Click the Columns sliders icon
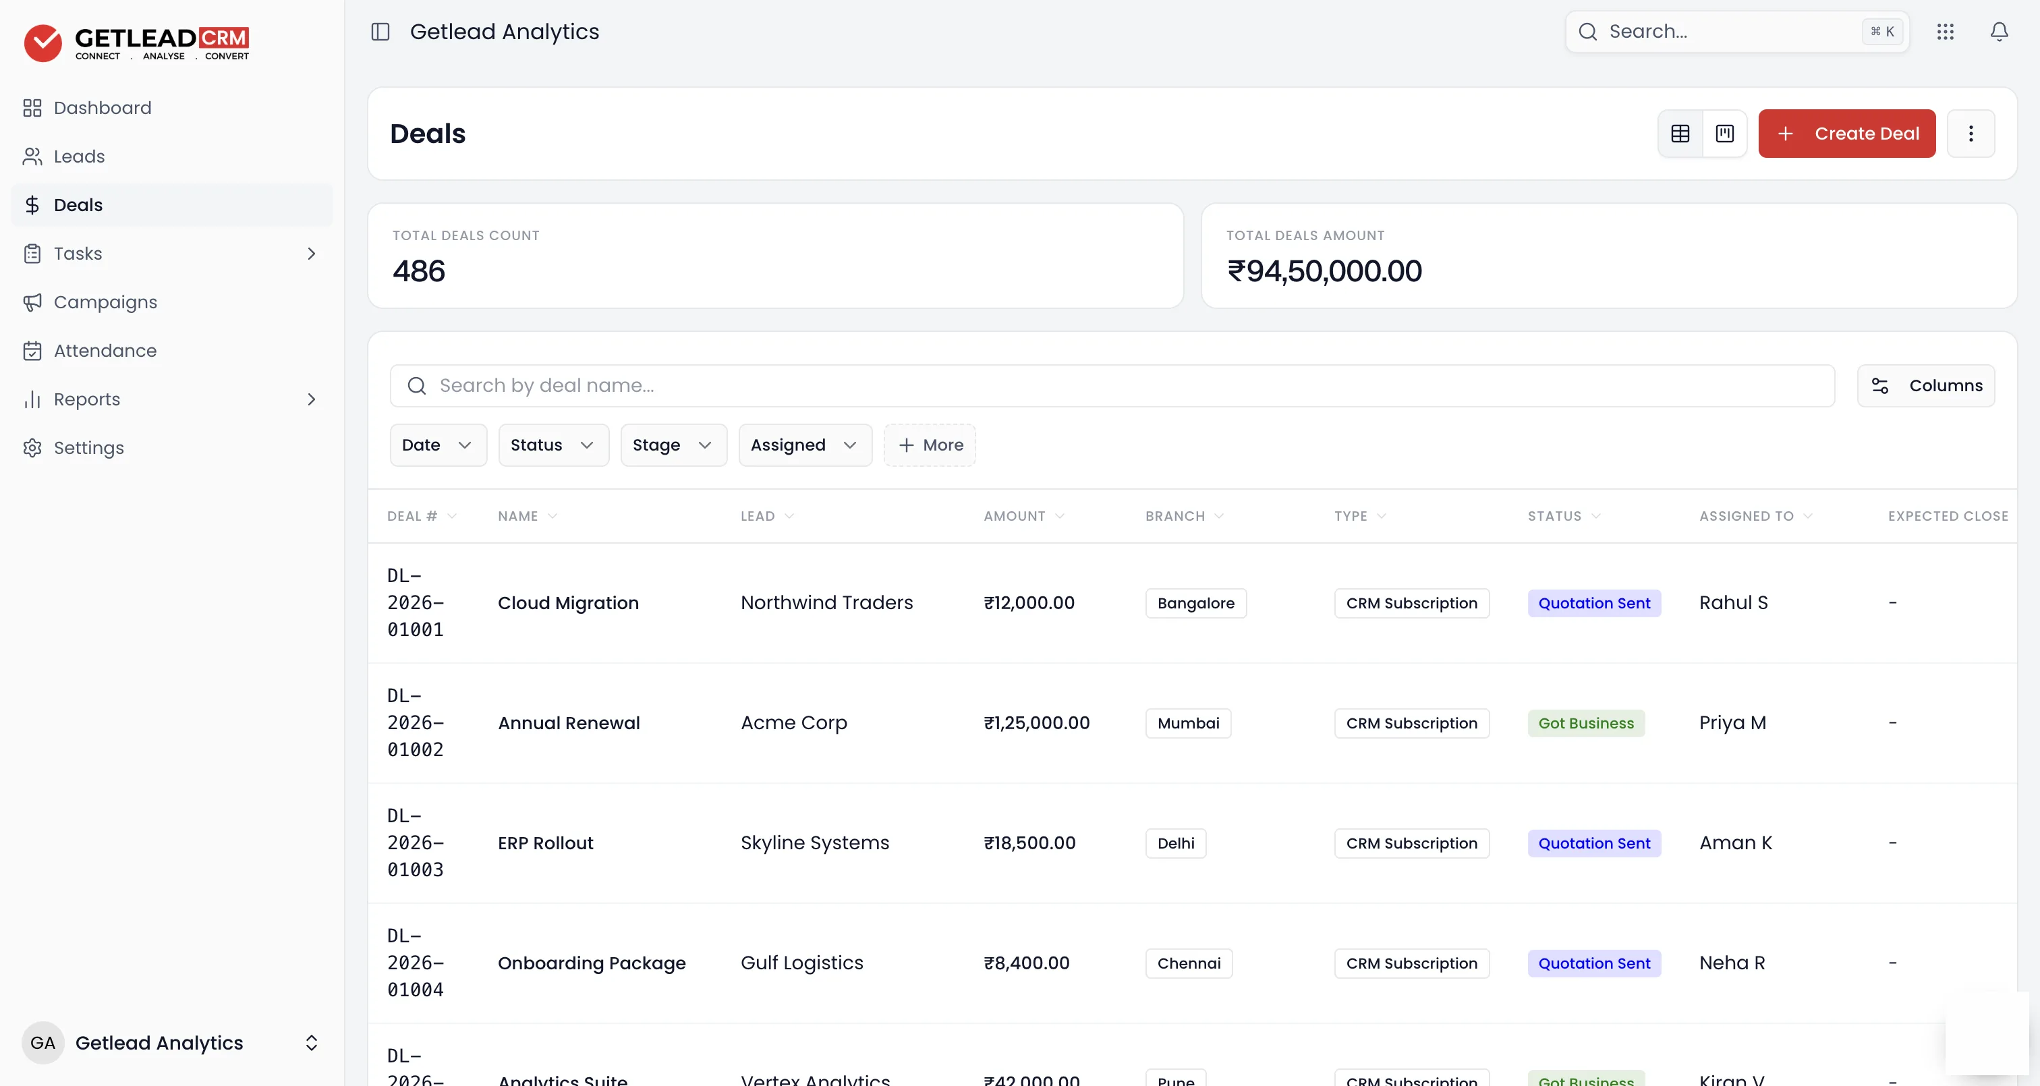The width and height of the screenshot is (2040, 1086). pyautogui.click(x=1879, y=386)
